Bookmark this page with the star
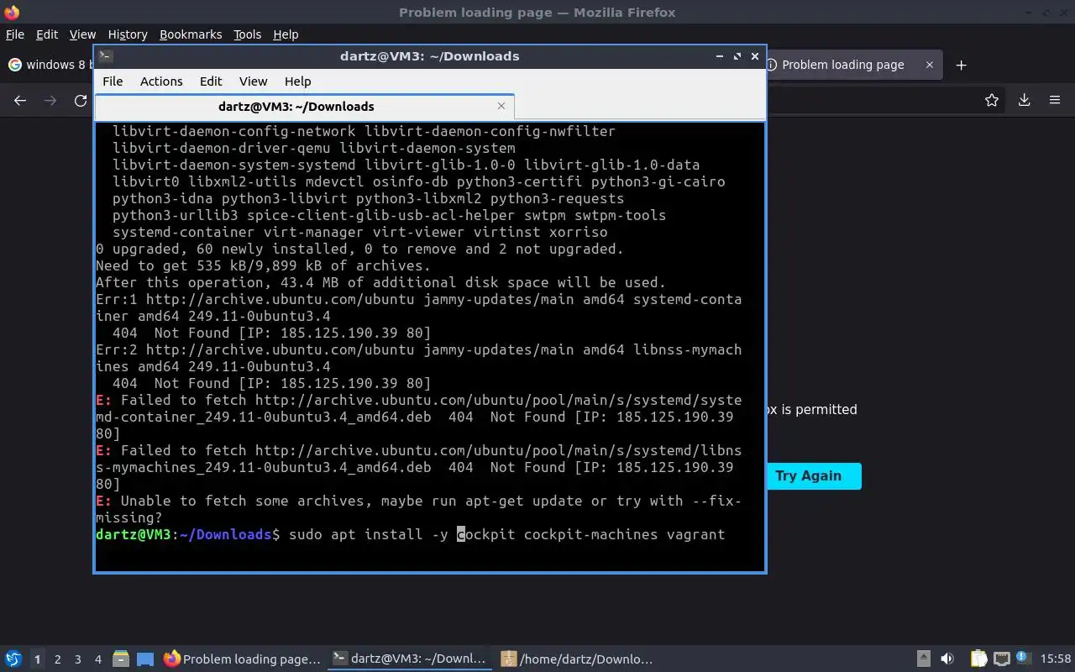The image size is (1075, 672). click(992, 101)
